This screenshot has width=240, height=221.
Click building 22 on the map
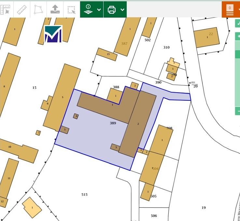point(207,37)
